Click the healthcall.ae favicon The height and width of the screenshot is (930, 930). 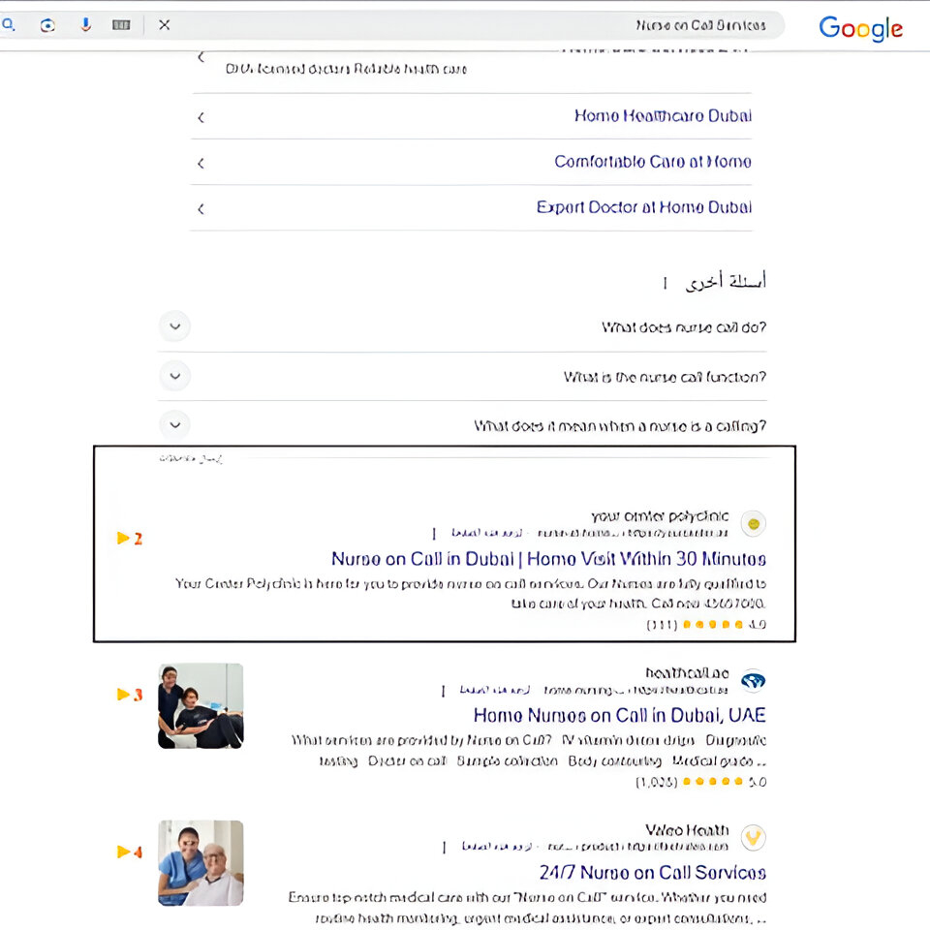(x=754, y=681)
